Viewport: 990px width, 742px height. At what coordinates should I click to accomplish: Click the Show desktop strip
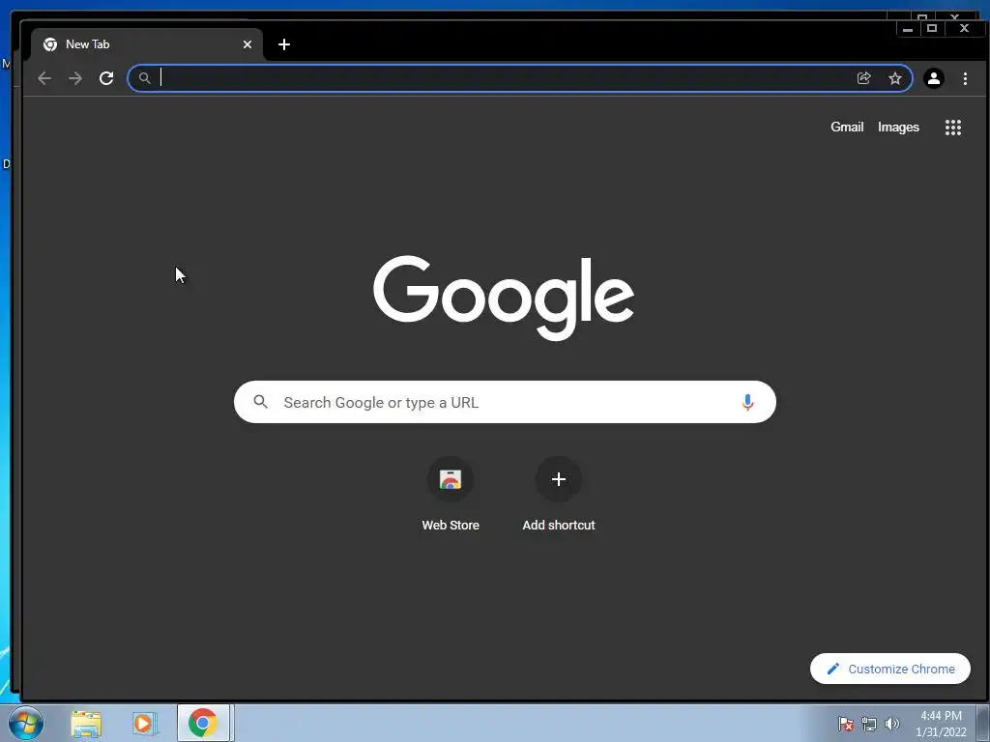(x=983, y=723)
